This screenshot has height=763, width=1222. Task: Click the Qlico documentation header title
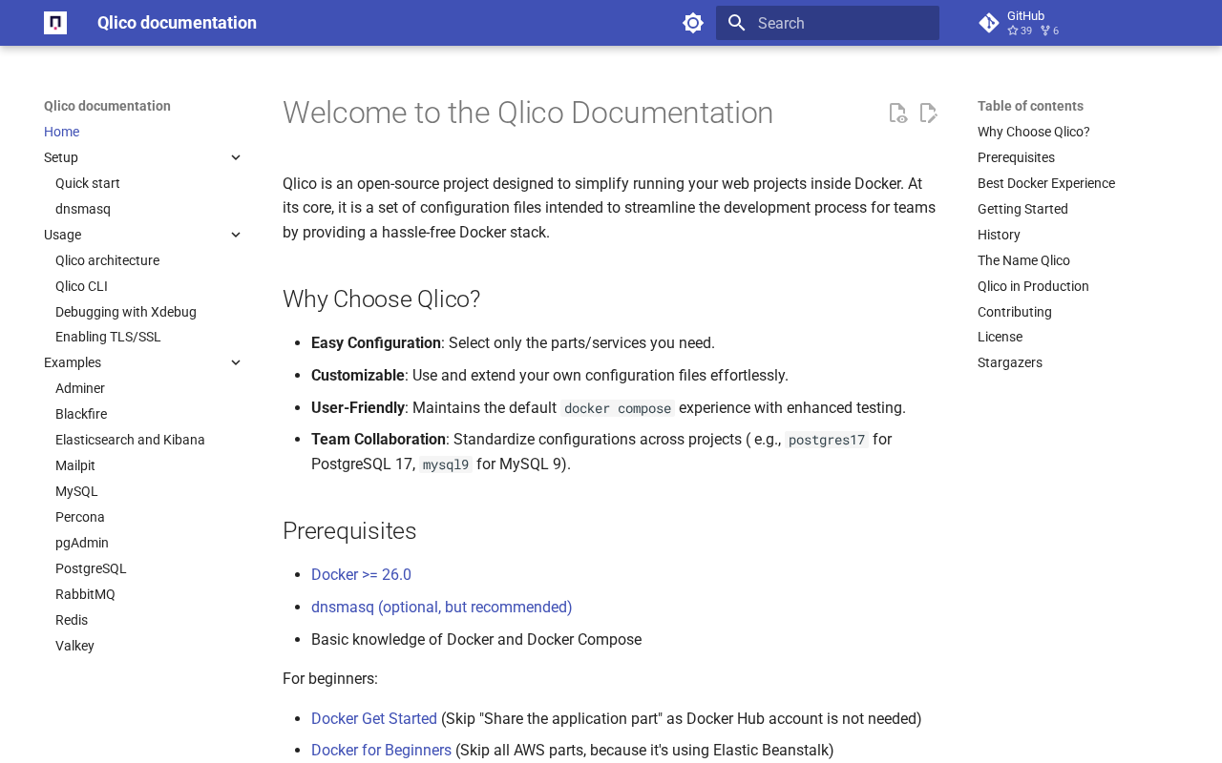[x=177, y=23]
